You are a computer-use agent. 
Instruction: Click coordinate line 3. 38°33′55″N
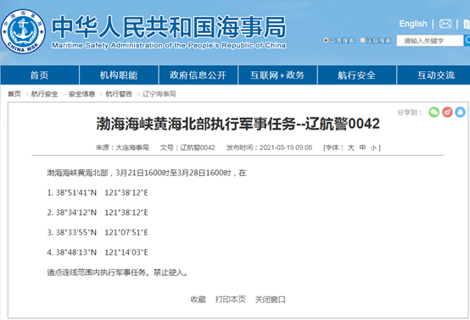(x=98, y=232)
